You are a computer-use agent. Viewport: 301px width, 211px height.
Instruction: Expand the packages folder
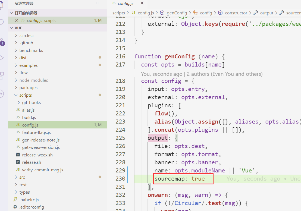click(x=28, y=88)
